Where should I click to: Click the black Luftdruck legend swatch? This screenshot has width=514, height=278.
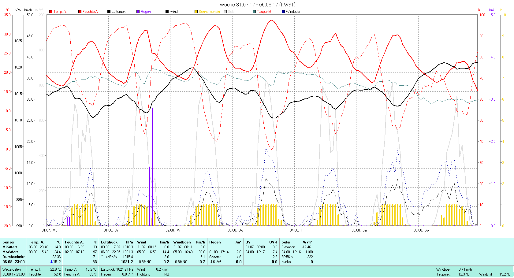[109, 12]
